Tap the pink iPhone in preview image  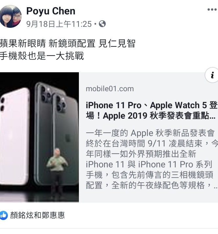click(x=14, y=137)
